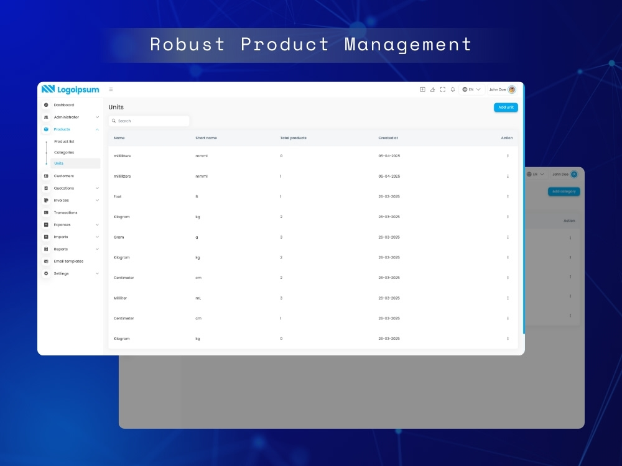
Task: Collapse the Products sidebar section
Action: (x=97, y=130)
